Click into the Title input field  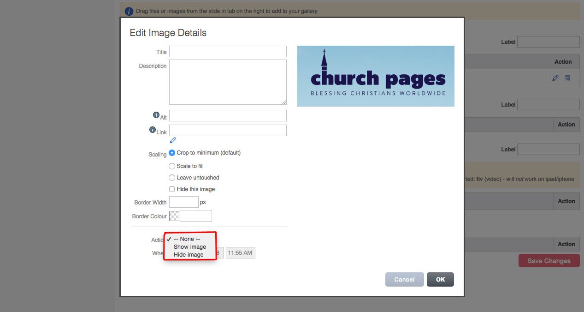[228, 52]
